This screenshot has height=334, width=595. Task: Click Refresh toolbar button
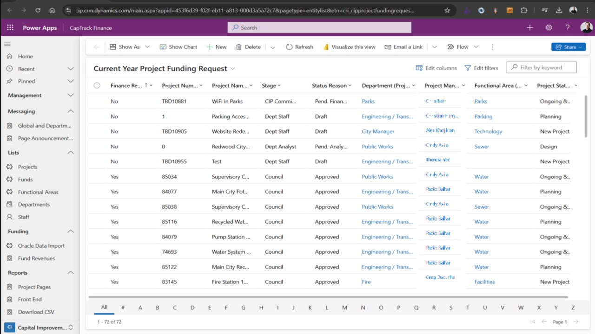point(299,47)
